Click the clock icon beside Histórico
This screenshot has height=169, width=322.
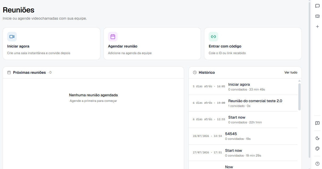pyautogui.click(x=195, y=72)
